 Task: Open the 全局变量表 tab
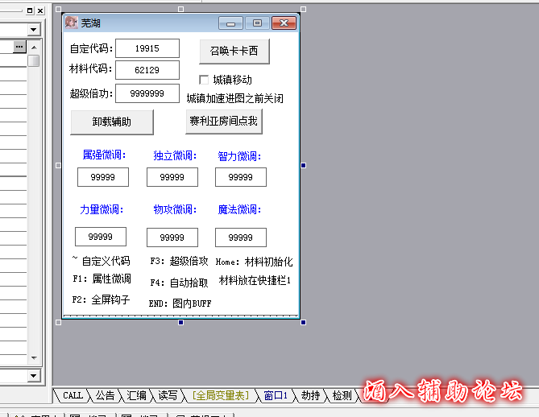[220, 395]
